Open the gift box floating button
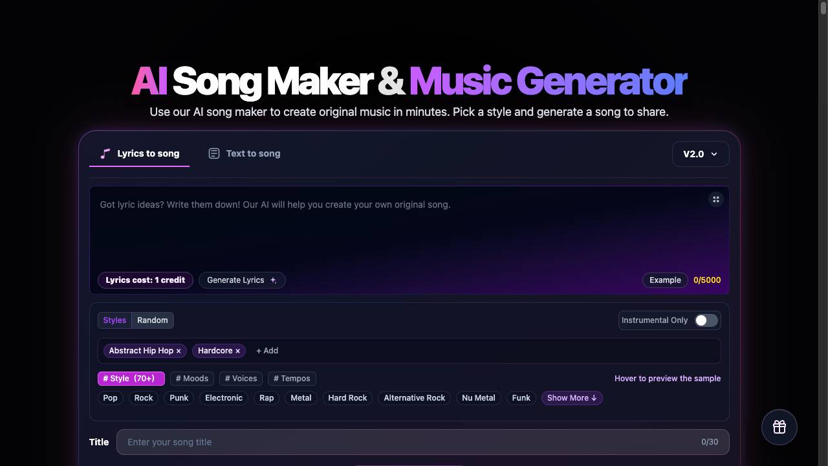Image resolution: width=828 pixels, height=466 pixels. (779, 427)
